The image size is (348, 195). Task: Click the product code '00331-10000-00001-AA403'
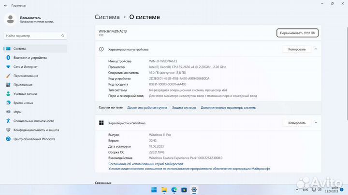coord(168,84)
